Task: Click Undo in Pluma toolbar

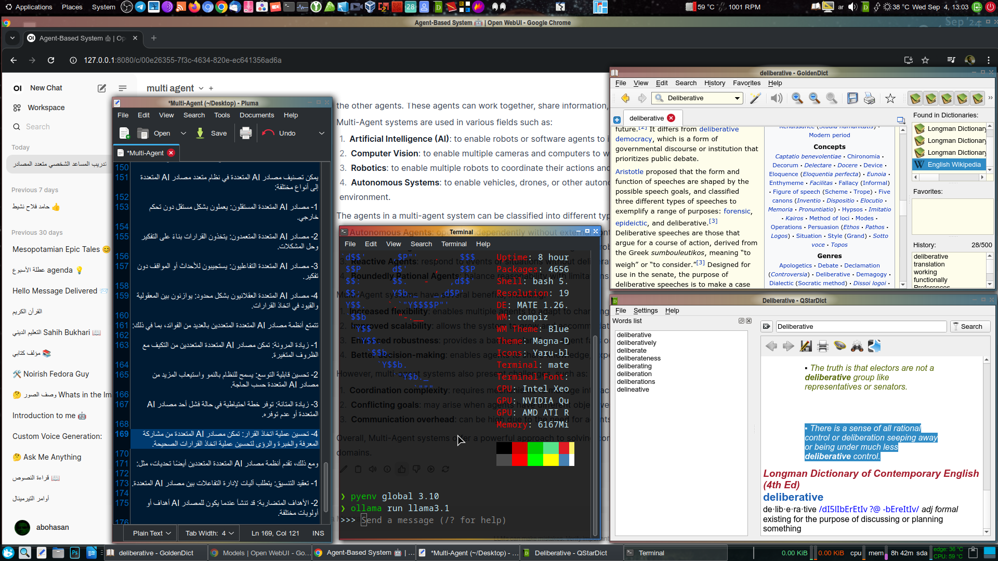Action: pyautogui.click(x=279, y=133)
